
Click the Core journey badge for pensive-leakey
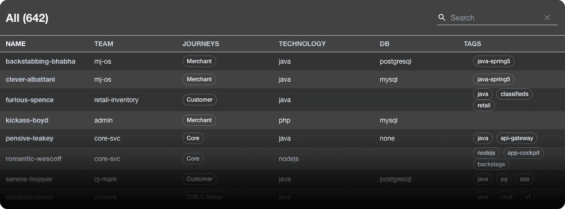pyautogui.click(x=193, y=138)
